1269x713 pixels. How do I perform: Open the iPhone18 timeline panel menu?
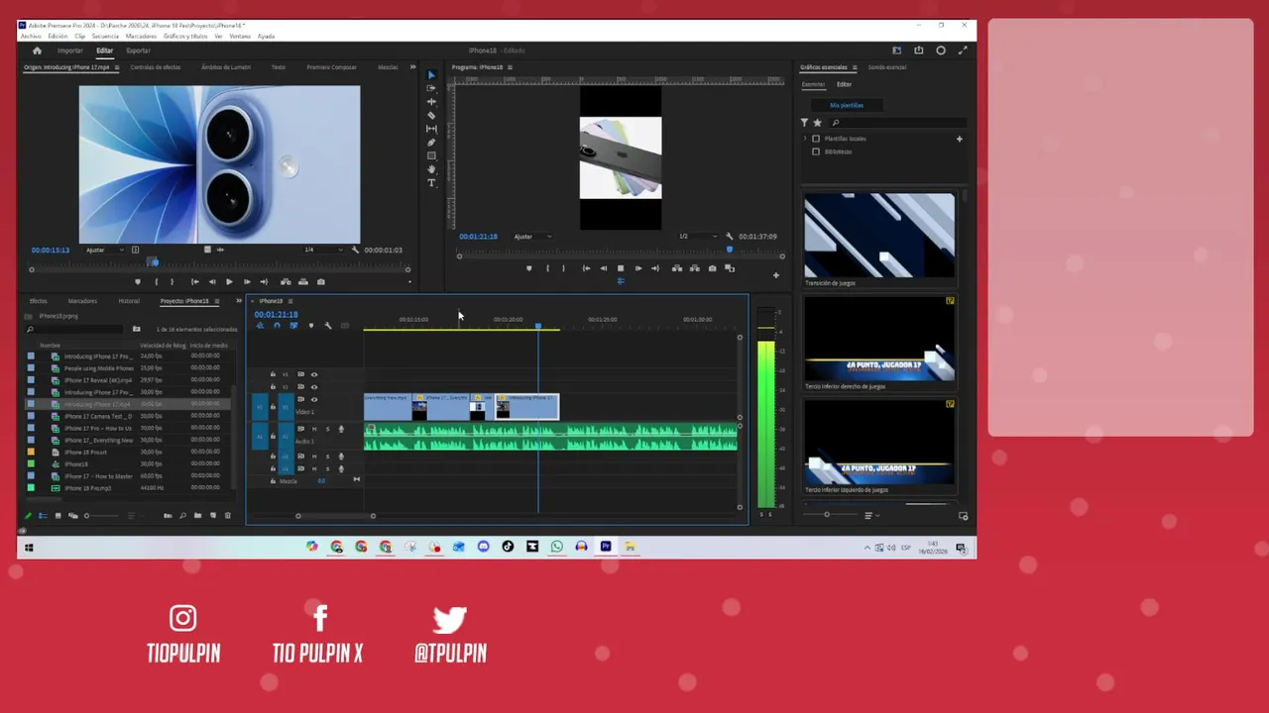tap(289, 301)
